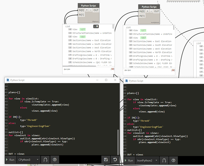Open IronPython2 engine dropdown in right editor
This screenshot has width=204, height=166.
tap(147, 160)
